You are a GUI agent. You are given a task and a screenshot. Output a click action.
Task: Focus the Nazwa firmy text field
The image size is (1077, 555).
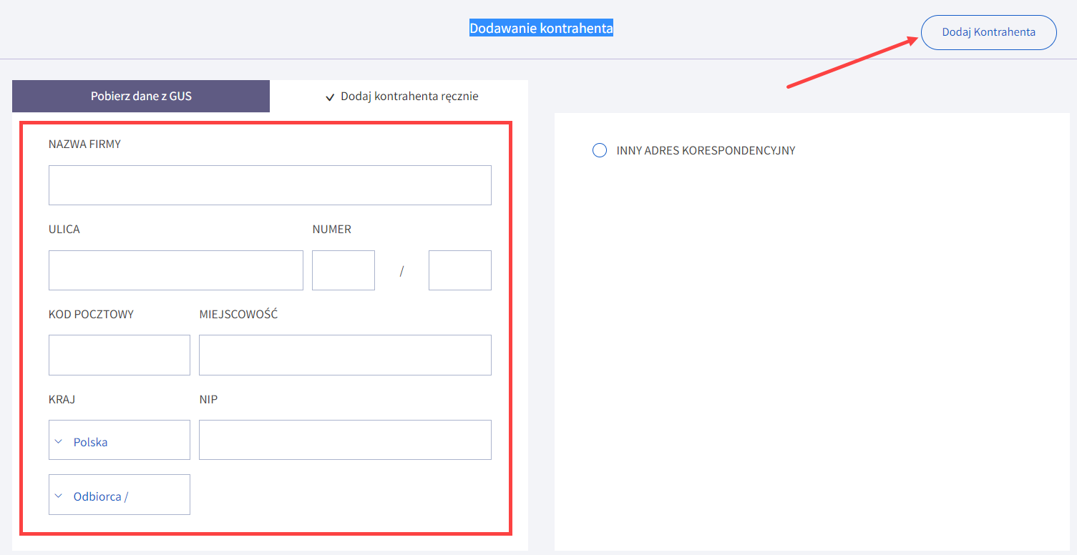click(270, 185)
